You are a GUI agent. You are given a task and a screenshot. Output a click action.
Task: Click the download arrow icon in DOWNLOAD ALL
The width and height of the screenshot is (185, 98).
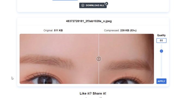(x=83, y=5)
